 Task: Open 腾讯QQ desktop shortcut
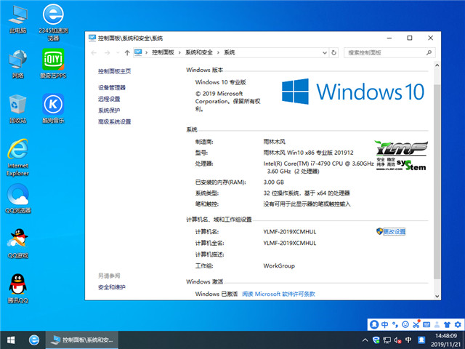pyautogui.click(x=18, y=289)
